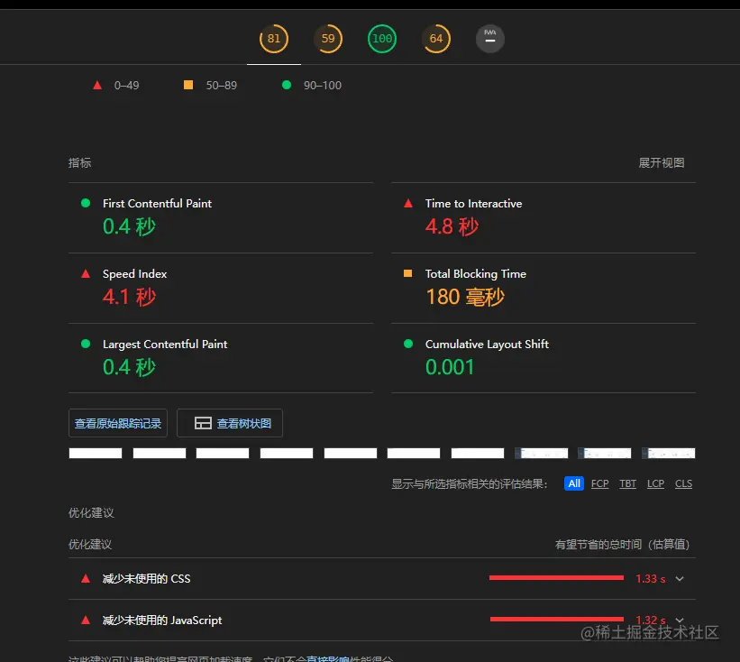
Task: Click the red triangle beside Time to Interactive
Action: point(408,204)
